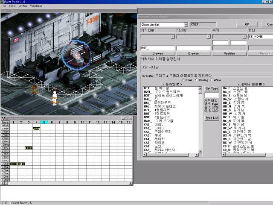Image resolution: width=273 pixels, height=205 pixels.
Task: Click the Get Type button
Action: 212,88
